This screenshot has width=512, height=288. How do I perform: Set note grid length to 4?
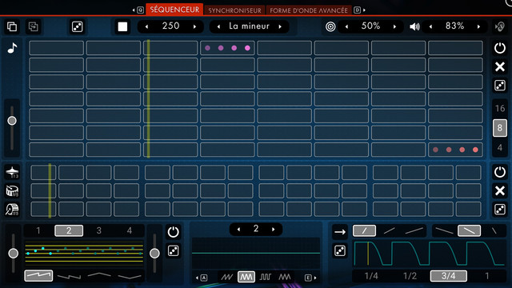[499, 147]
